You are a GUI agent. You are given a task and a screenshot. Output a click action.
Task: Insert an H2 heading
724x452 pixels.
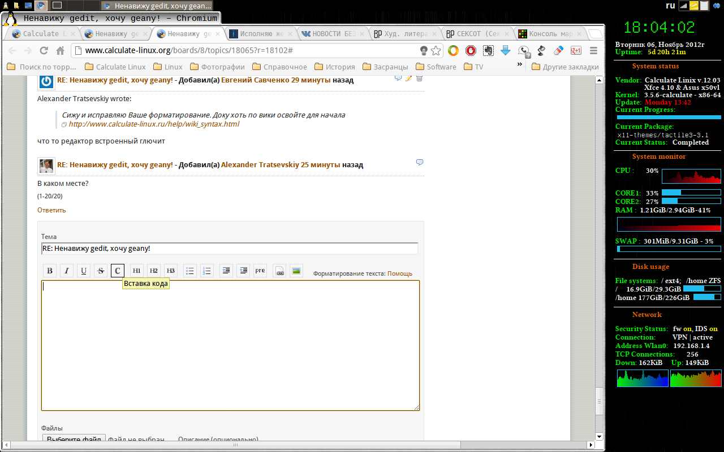[x=154, y=271]
